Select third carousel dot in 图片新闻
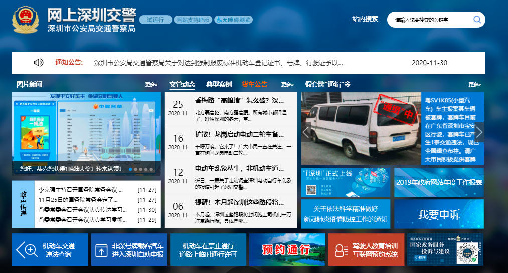This screenshot has height=273, width=508. (x=140, y=169)
